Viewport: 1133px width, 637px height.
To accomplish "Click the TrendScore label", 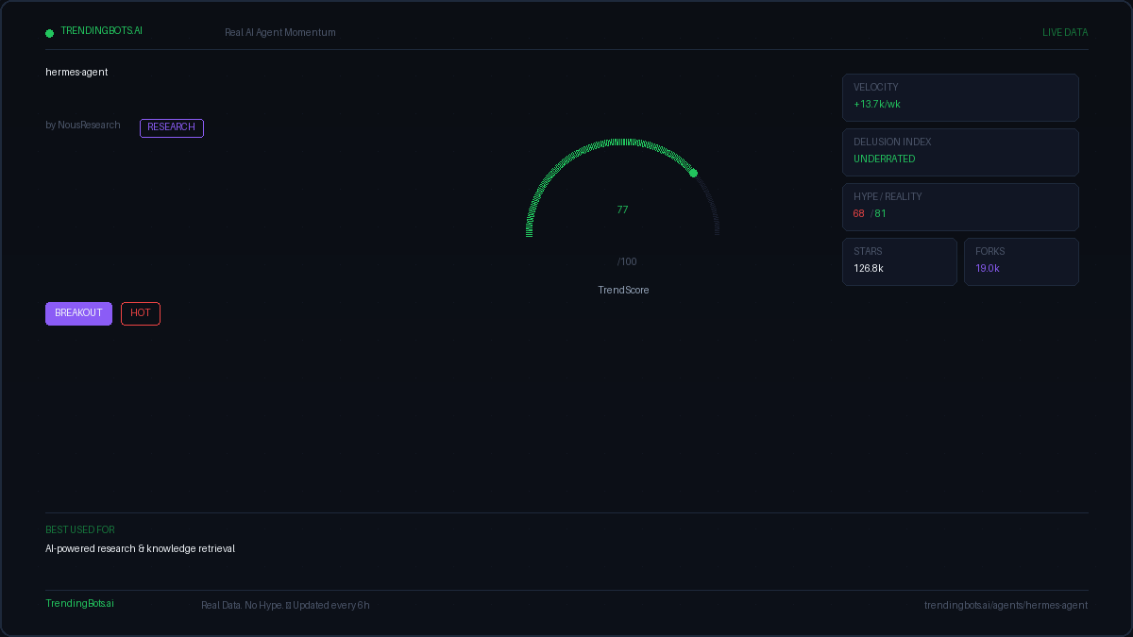I will [623, 291].
